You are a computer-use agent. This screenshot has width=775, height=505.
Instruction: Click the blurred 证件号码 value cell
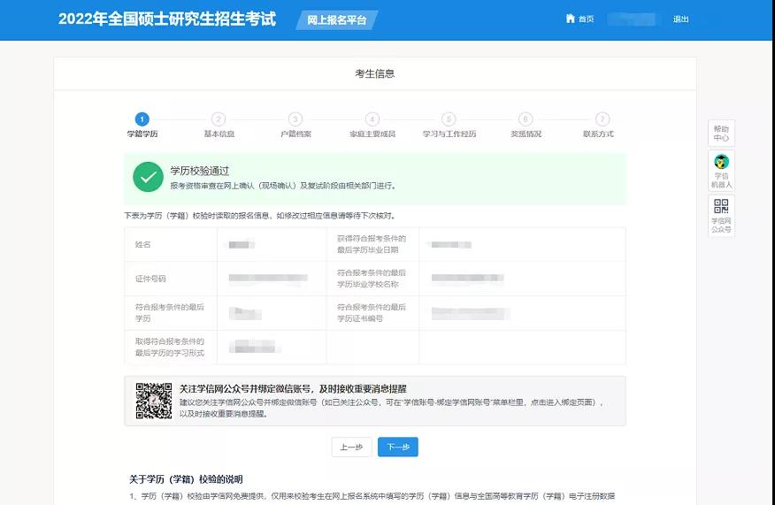pyautogui.click(x=272, y=279)
